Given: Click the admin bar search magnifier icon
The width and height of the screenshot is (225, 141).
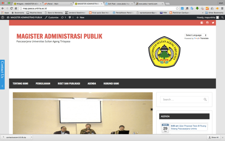Looking at the screenshot, I should click(x=222, y=18).
